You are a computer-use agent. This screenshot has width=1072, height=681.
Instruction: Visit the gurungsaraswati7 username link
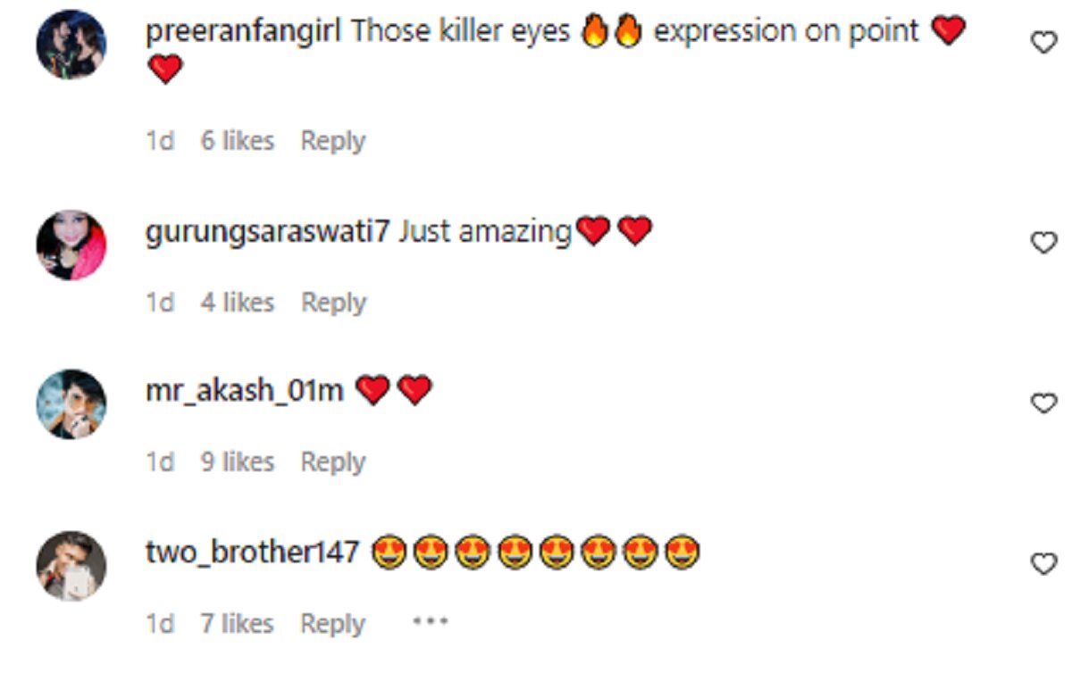click(x=267, y=232)
